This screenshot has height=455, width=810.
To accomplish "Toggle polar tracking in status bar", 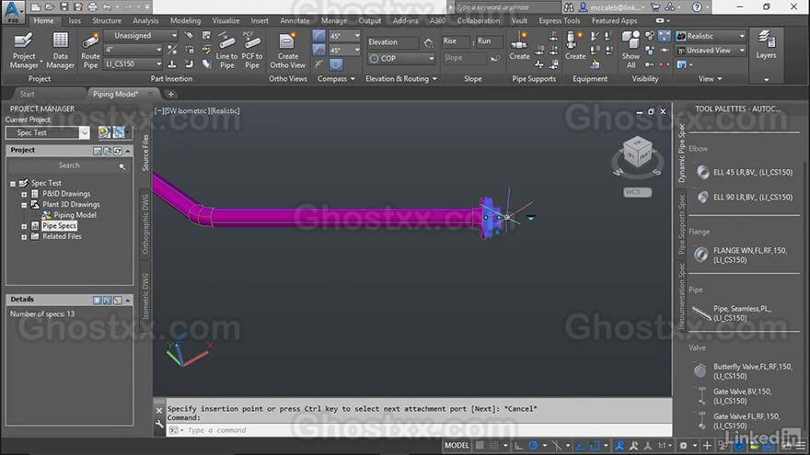I will coord(533,445).
